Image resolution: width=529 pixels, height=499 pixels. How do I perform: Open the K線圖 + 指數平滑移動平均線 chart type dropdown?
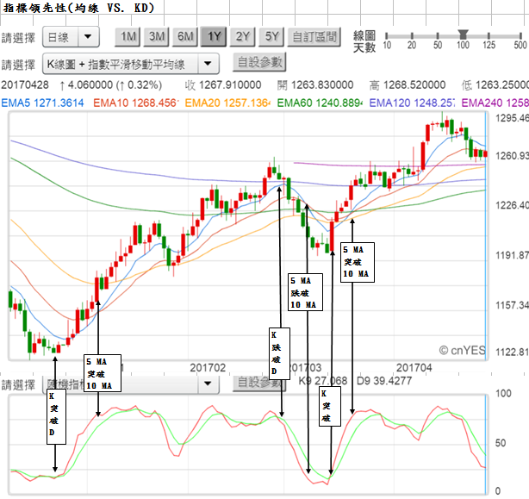[x=131, y=64]
